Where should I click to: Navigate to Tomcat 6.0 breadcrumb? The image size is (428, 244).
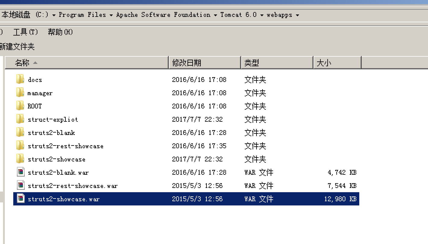(238, 15)
